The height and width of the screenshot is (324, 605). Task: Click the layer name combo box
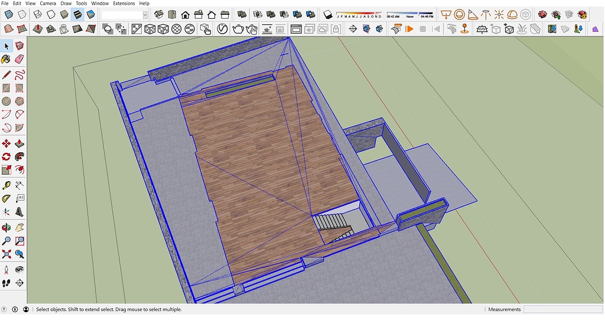124,15
